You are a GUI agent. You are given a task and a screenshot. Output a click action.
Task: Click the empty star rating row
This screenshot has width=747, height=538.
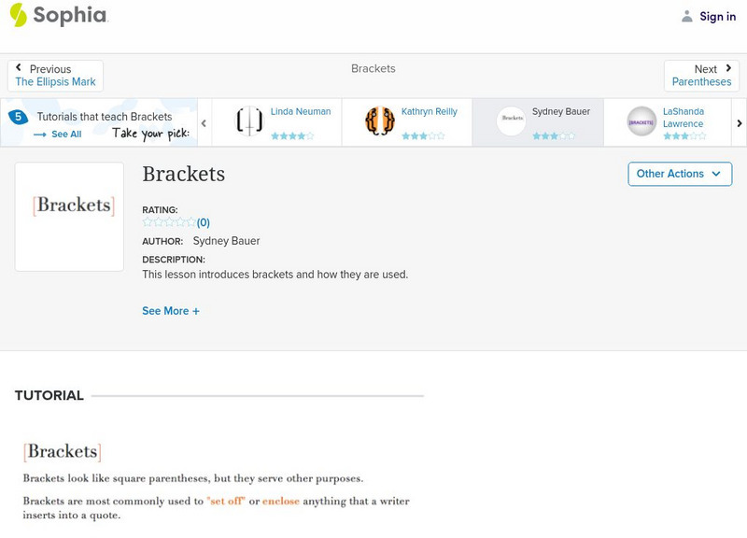(x=169, y=222)
